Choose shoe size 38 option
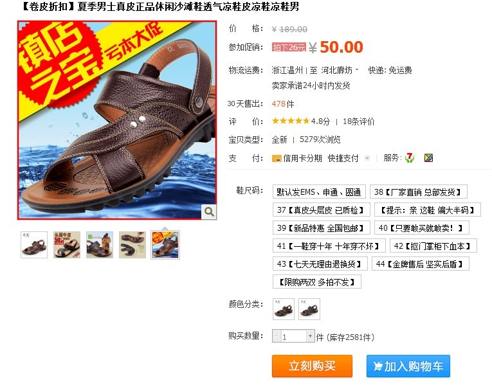Image resolution: width=492 pixels, height=385 pixels. 419,192
